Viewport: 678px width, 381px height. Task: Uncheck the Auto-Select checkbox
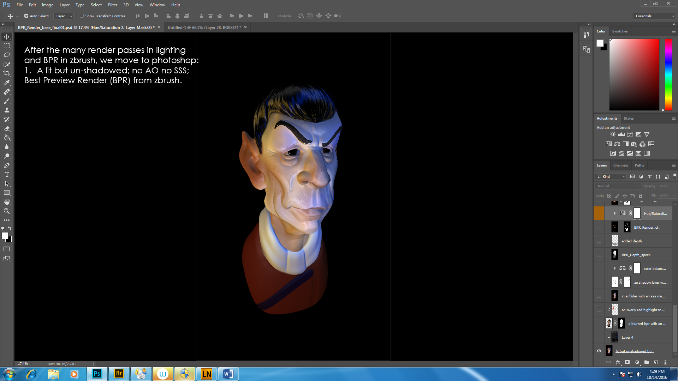(26, 16)
